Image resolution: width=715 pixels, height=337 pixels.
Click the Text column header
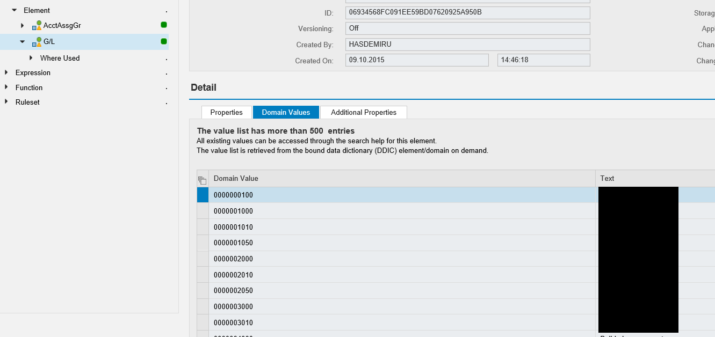[x=607, y=178]
